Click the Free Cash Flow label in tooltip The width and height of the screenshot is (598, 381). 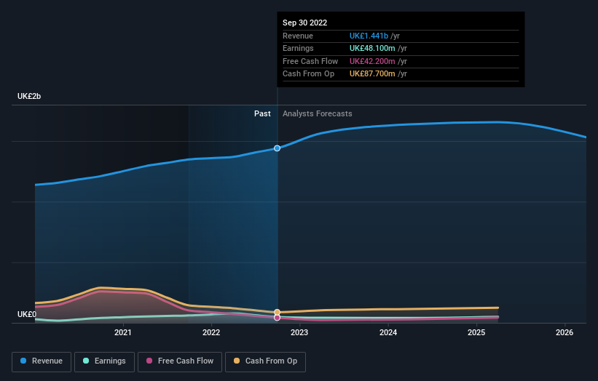point(310,61)
